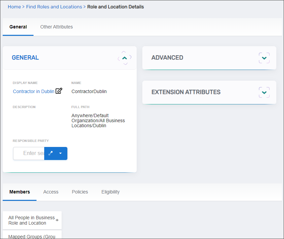Edit the display name with the pencil icon
This screenshot has height=239, width=284.
coord(59,91)
